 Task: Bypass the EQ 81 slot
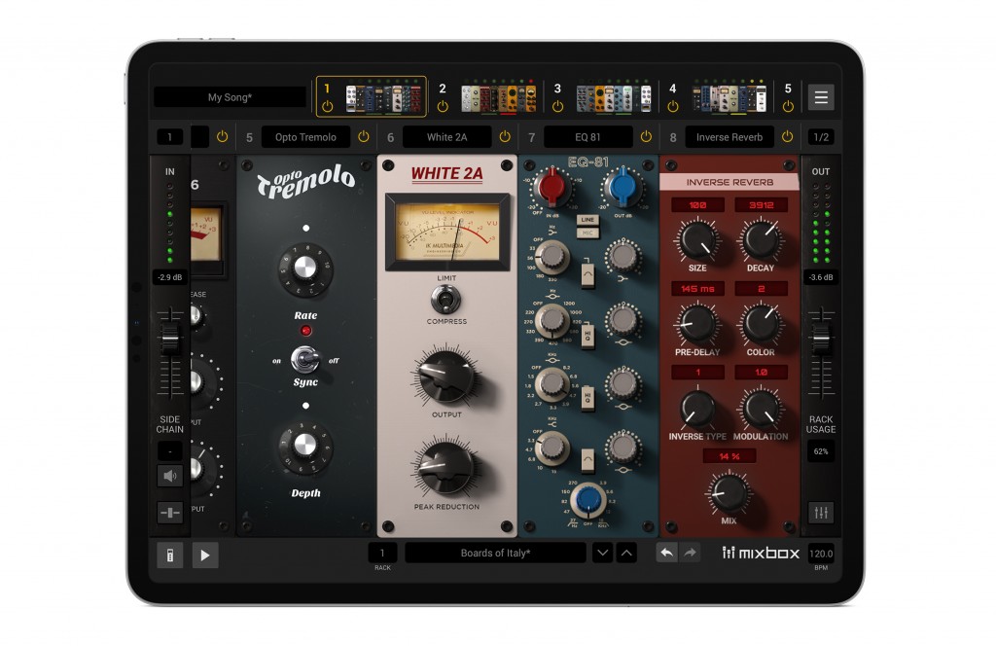[646, 136]
